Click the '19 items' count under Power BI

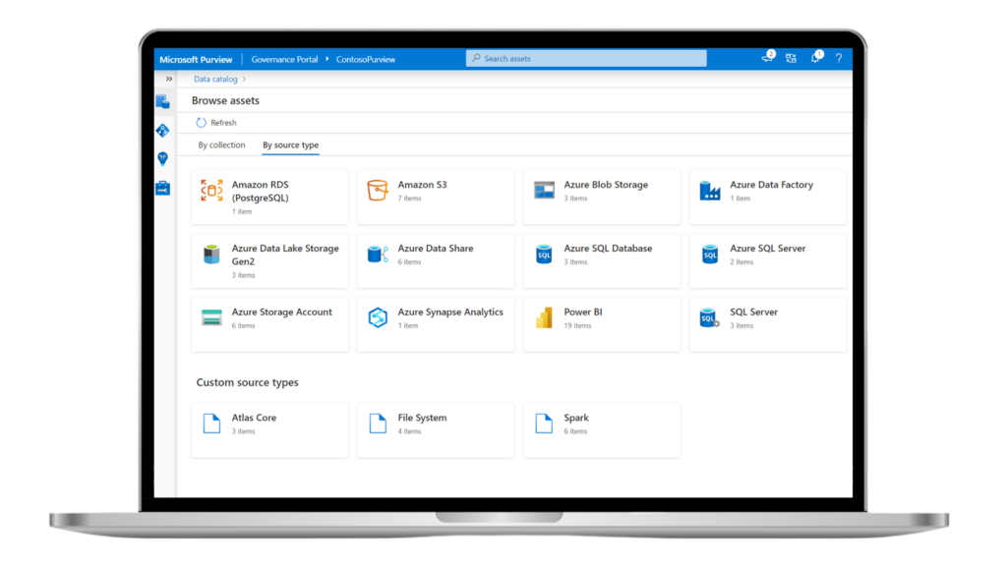point(577,326)
